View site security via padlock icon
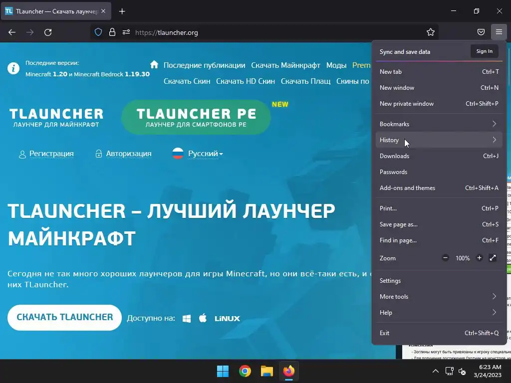This screenshot has width=511, height=383. (112, 32)
